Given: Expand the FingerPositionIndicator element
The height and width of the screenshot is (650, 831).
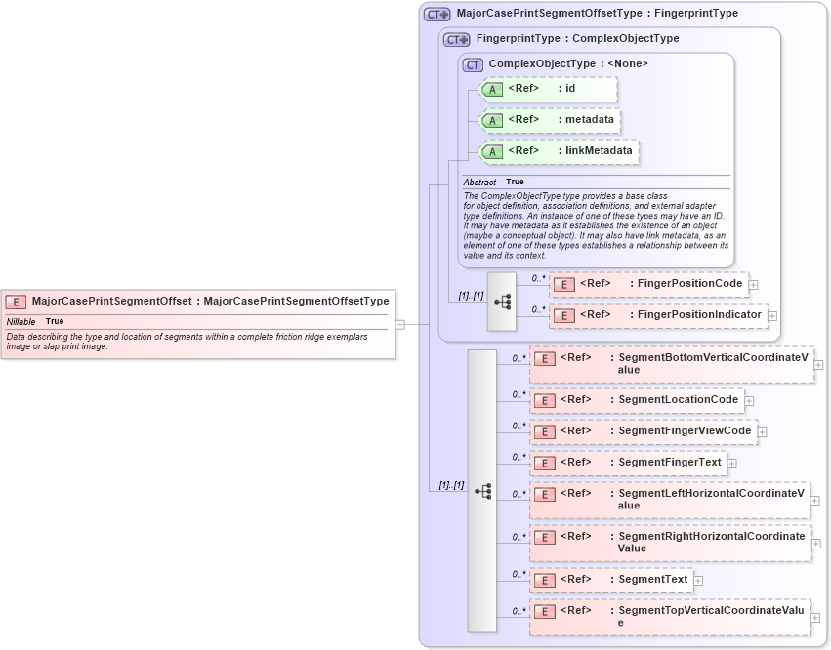Looking at the screenshot, I should coord(771,315).
